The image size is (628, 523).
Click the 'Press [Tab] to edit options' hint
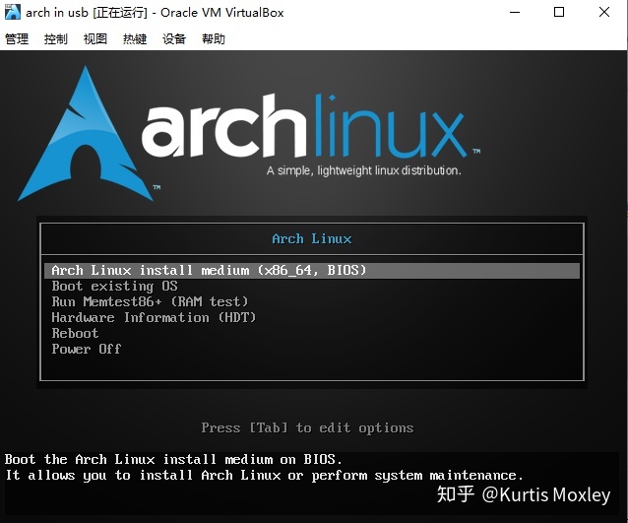pos(307,428)
